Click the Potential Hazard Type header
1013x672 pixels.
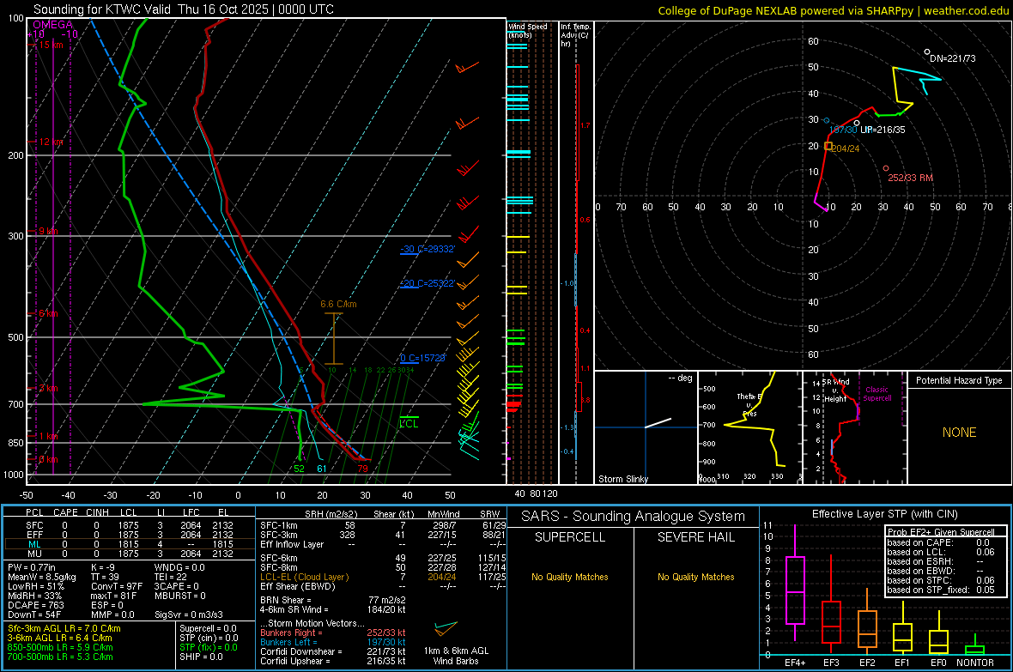pos(959,380)
